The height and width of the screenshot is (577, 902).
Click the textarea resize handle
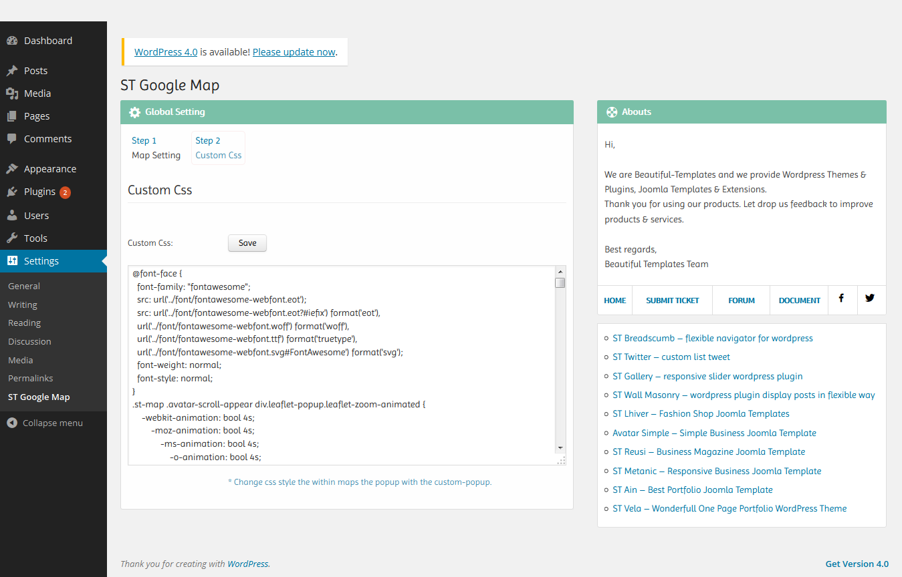(x=561, y=460)
